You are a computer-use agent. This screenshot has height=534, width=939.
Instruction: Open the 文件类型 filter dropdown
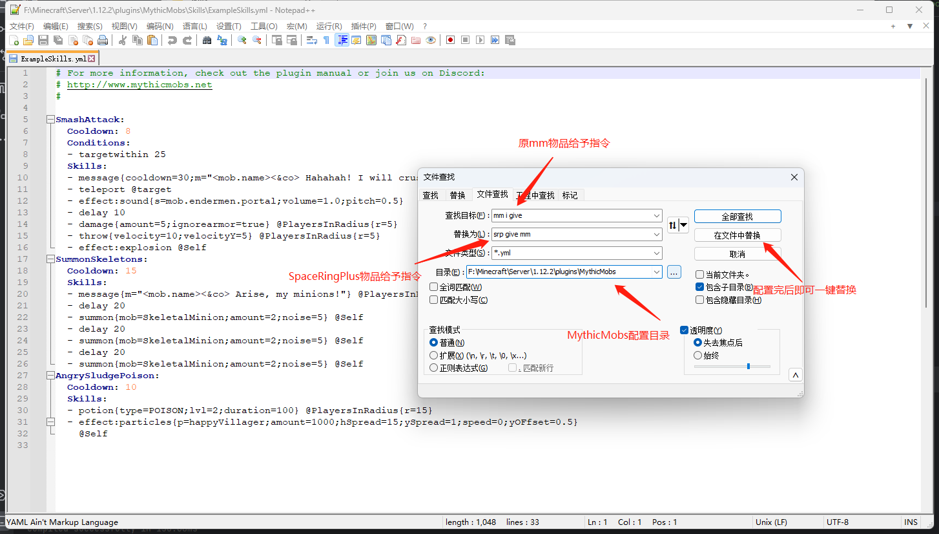[x=657, y=253]
